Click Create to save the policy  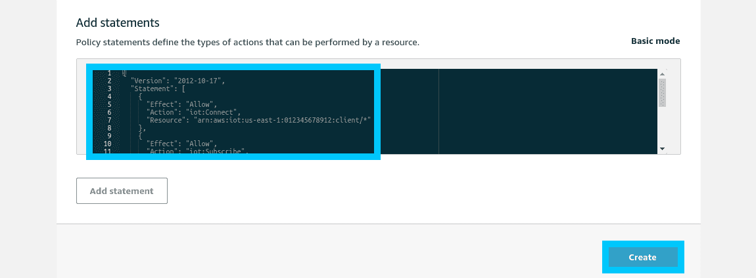(x=643, y=257)
